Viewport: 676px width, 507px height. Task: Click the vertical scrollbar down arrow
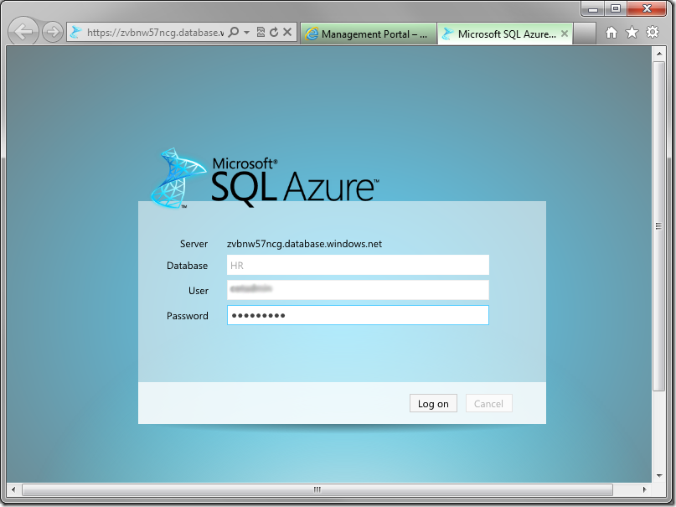(658, 475)
